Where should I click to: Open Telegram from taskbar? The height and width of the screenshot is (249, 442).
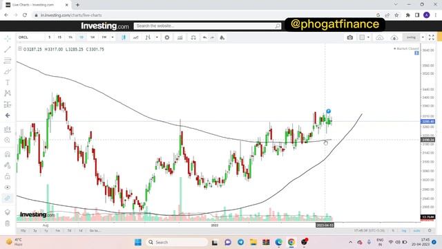240,242
